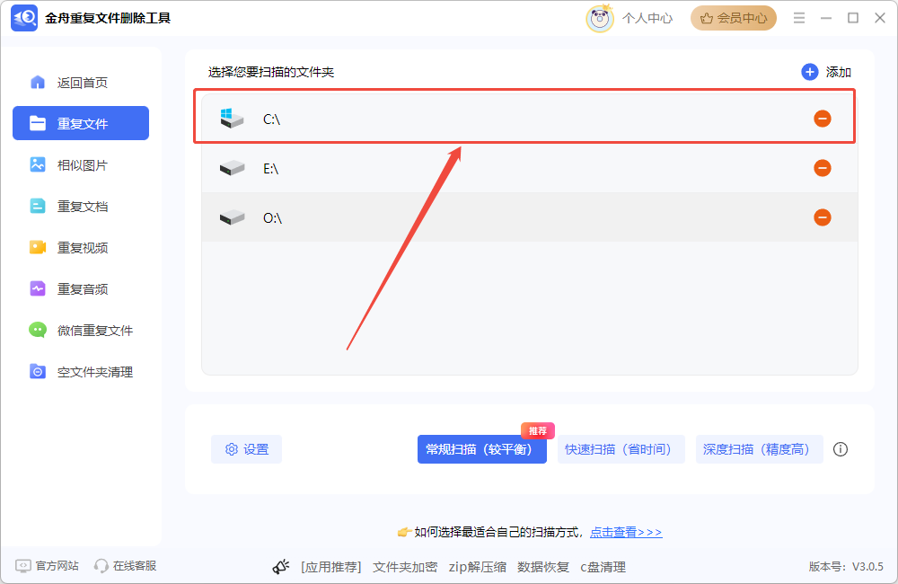Click the 版本号：V3.0.5 version text
898x584 pixels.
[x=846, y=567]
